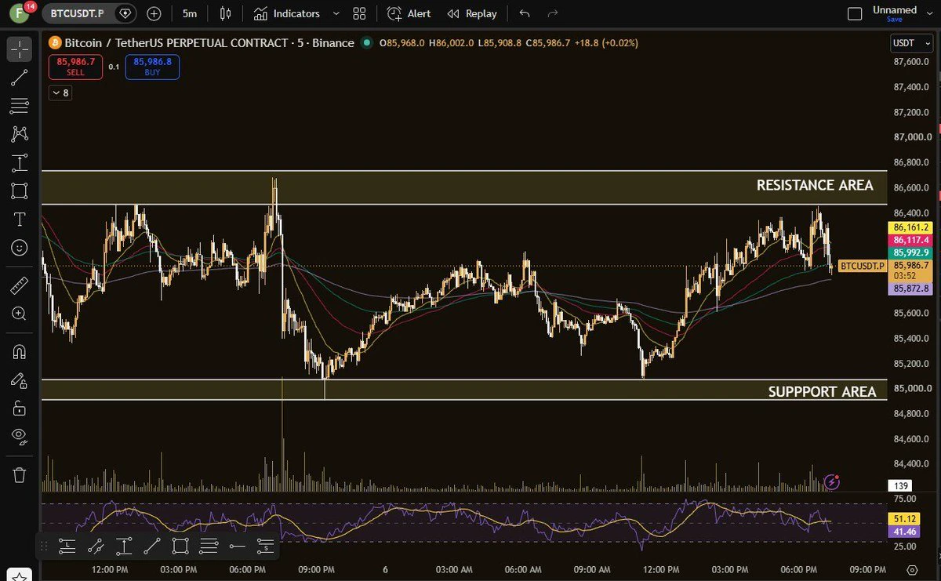Click the 0.1 order quantity field
Screen dimensions: 941x581
pyautogui.click(x=114, y=67)
